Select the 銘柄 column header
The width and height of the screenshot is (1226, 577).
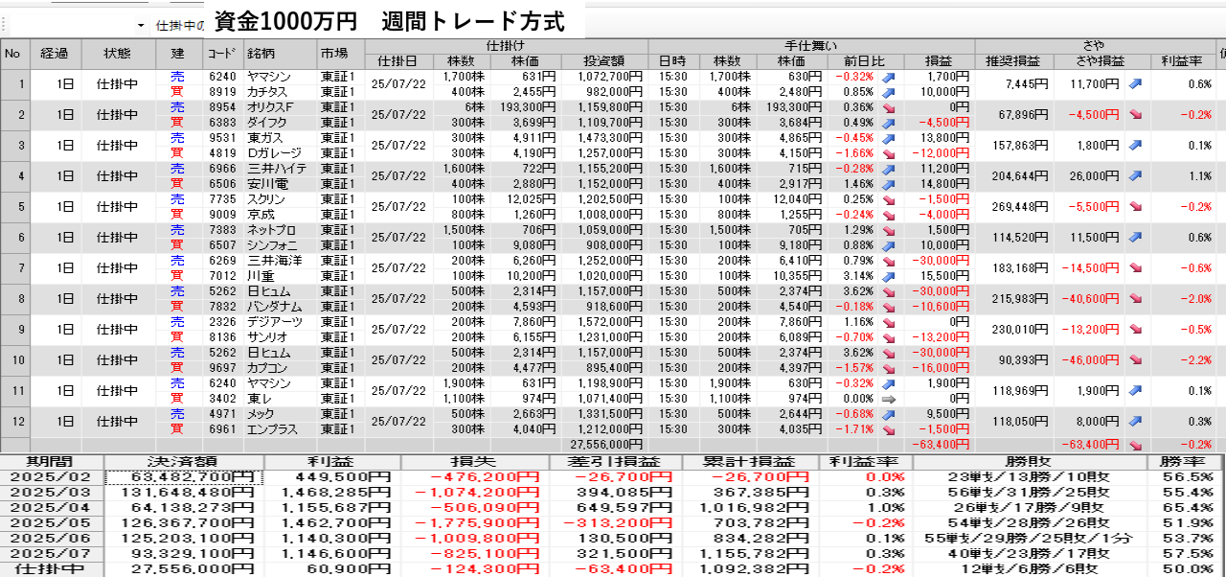click(x=261, y=54)
